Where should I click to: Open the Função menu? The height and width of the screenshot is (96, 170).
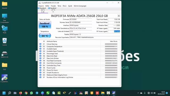[x=53, y=6]
